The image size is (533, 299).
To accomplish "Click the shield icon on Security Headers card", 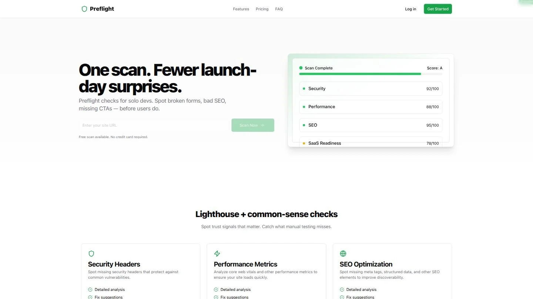I will tap(91, 254).
